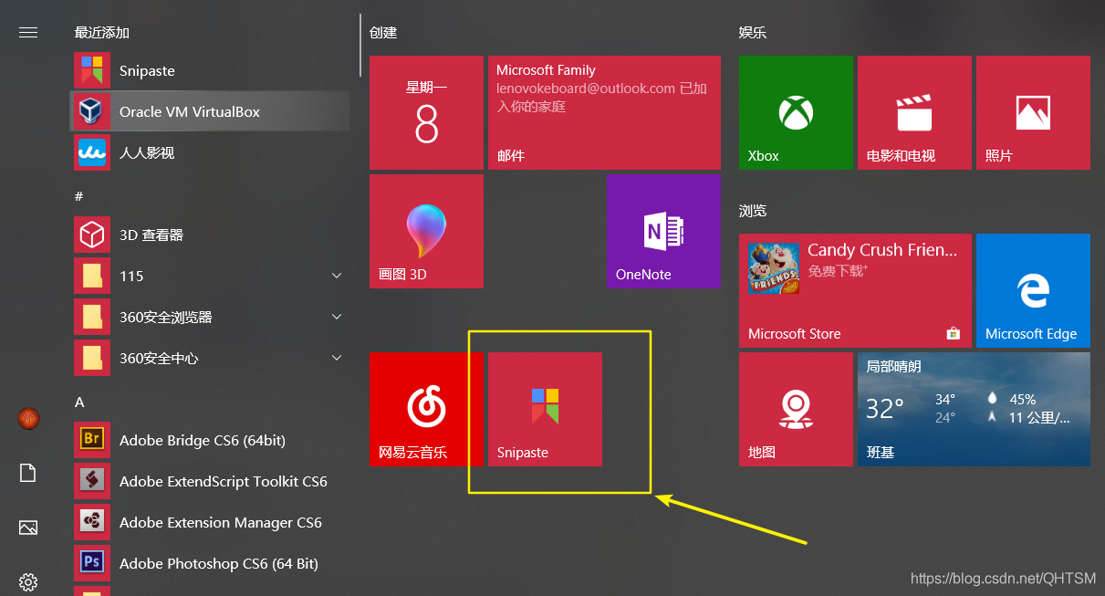1105x596 pixels.
Task: Click the A letter group header
Action: point(79,402)
